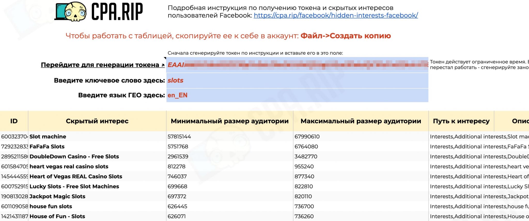Click minimum audience value 2961539
This screenshot has height=221, width=529.
[x=178, y=156]
